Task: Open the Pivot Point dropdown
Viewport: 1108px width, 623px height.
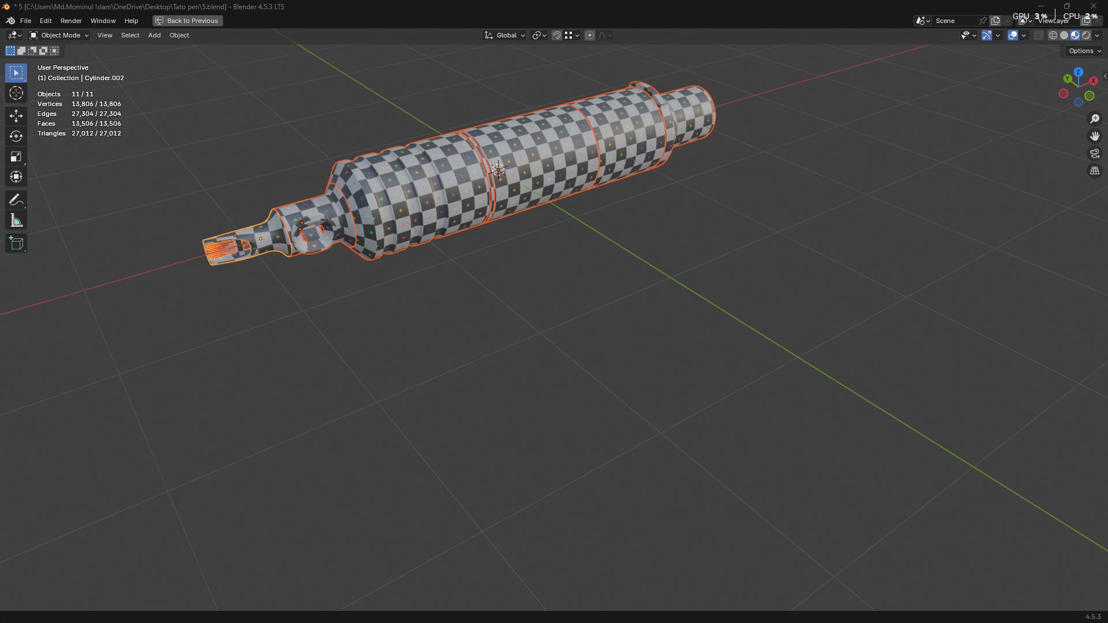Action: coord(539,35)
